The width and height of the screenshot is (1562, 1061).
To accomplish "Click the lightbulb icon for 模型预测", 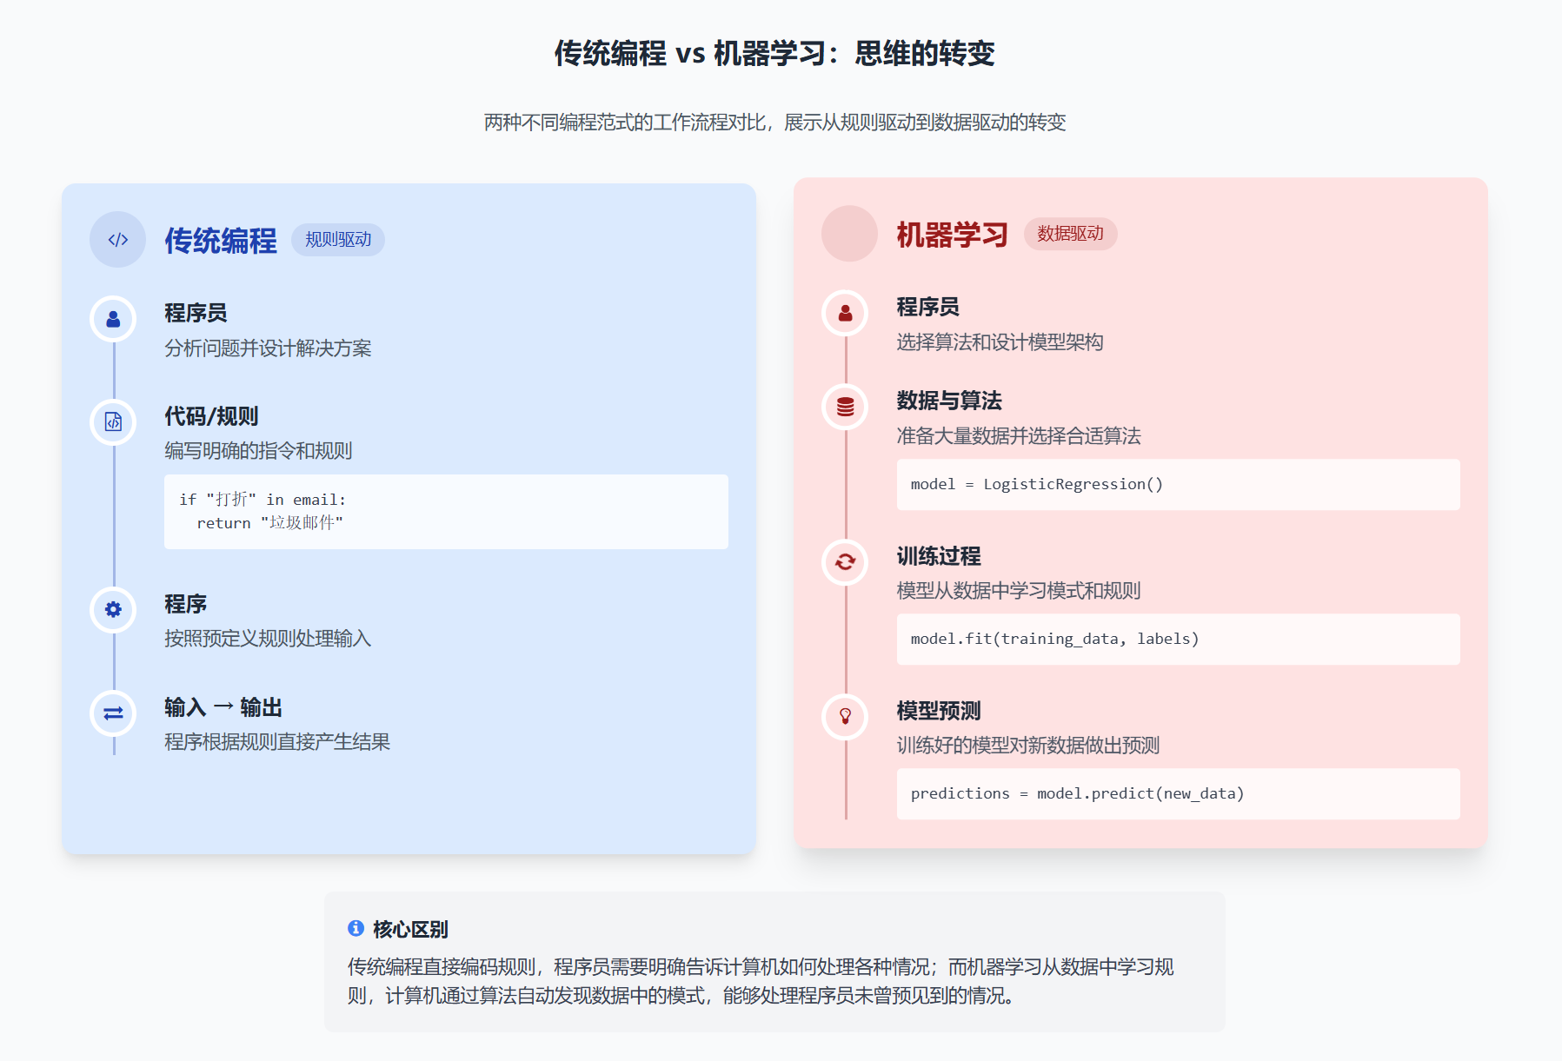I will [x=845, y=717].
